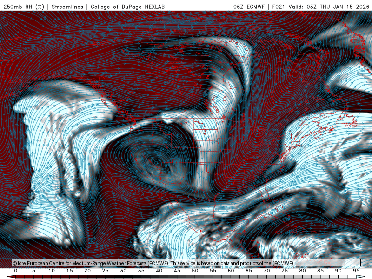Click the "55" label on the colorbar
This screenshot has height=279, width=372.
213,271
